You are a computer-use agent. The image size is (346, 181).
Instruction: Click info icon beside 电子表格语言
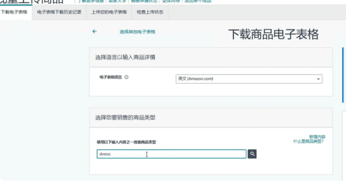pos(126,77)
